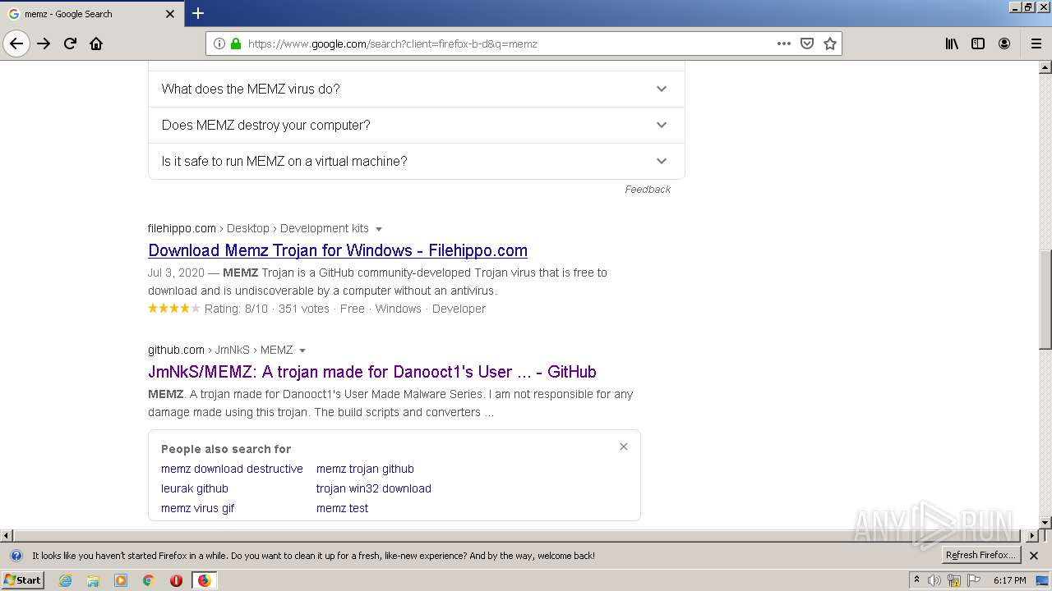1052x591 pixels.
Task: Click the Feedback link under questions
Action: (648, 189)
